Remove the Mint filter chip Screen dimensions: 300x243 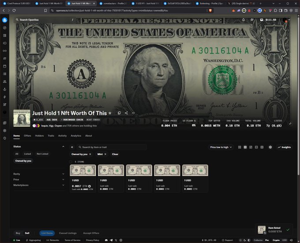click(105, 154)
